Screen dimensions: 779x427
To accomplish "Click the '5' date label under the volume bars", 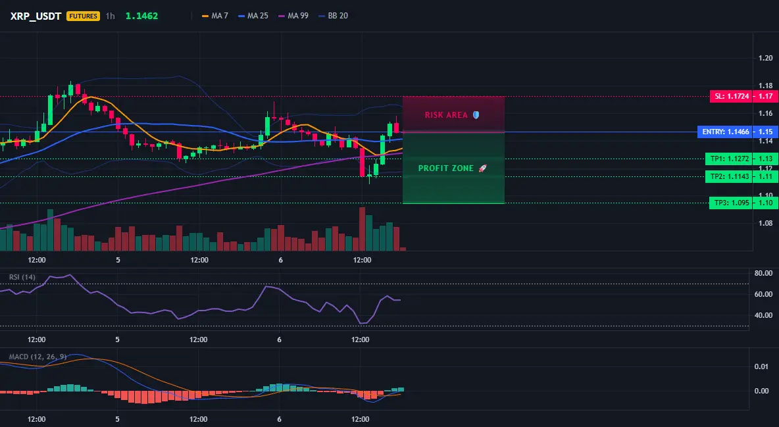I will click(x=118, y=260).
